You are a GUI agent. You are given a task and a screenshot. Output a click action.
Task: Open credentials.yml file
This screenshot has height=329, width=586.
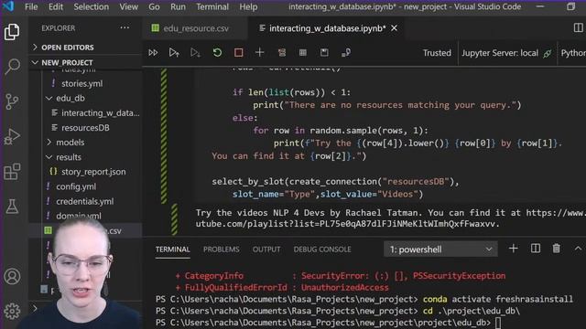pos(86,201)
